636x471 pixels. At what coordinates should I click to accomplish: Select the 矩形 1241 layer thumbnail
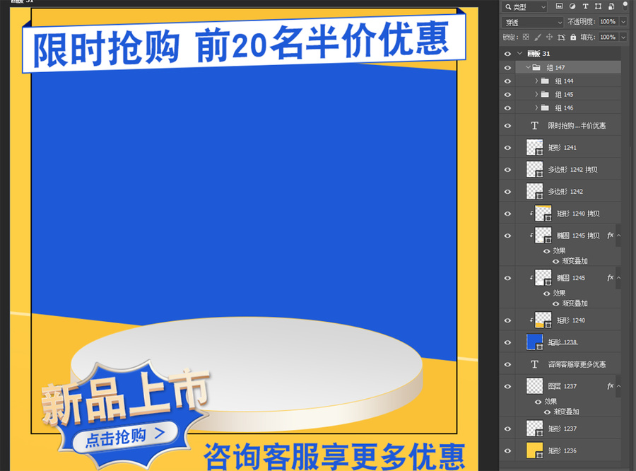(535, 147)
